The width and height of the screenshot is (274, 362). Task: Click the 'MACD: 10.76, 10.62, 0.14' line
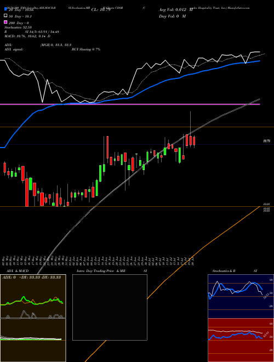click(27, 36)
